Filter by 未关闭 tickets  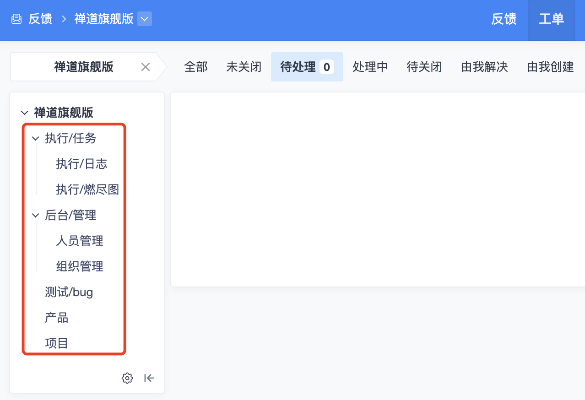tap(244, 67)
